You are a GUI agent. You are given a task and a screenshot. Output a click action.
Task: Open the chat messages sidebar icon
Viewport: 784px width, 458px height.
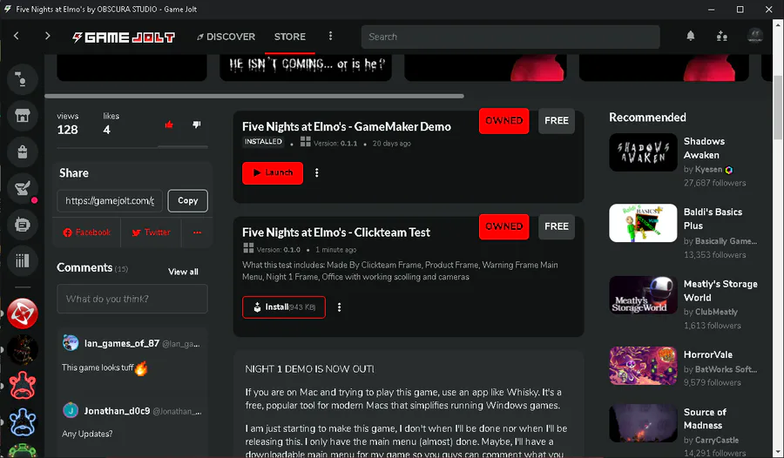pos(22,225)
